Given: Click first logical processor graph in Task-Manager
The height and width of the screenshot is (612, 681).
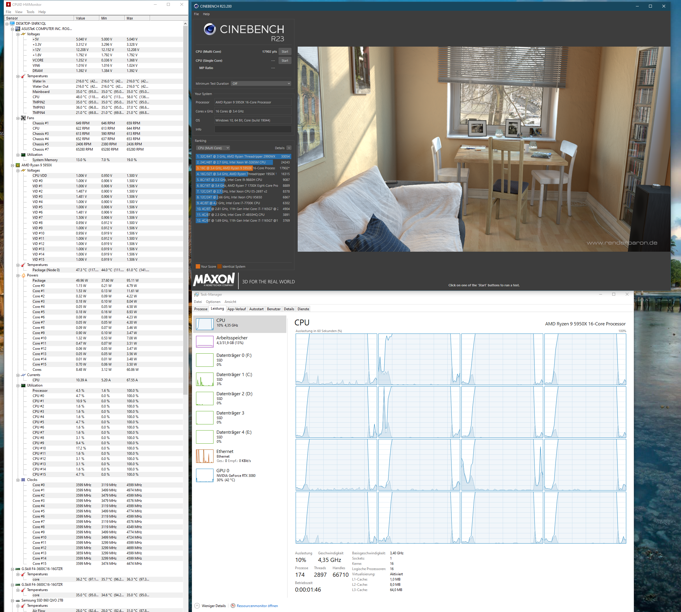Looking at the screenshot, I should pyautogui.click(x=336, y=359).
